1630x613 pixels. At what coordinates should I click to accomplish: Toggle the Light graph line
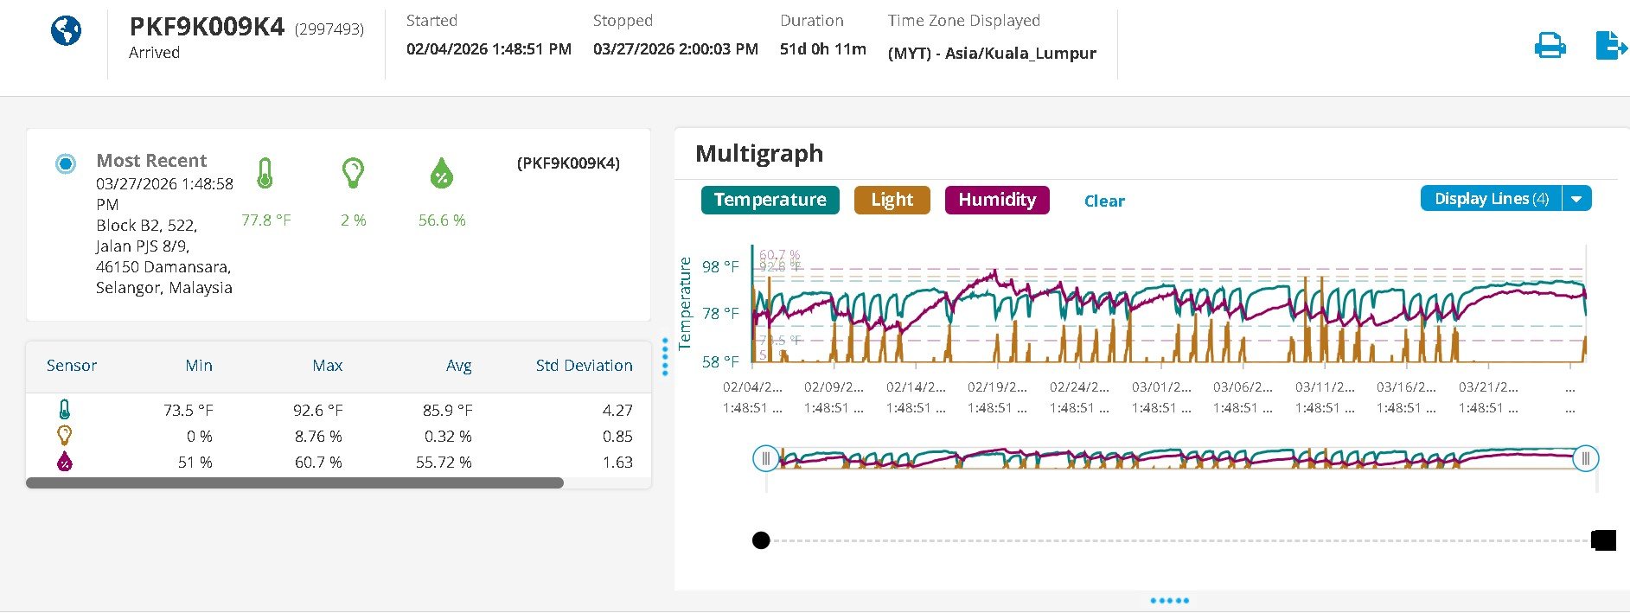[892, 200]
